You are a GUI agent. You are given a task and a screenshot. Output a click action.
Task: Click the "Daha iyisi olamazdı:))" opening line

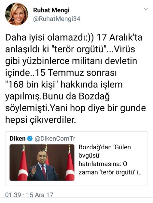49,37
